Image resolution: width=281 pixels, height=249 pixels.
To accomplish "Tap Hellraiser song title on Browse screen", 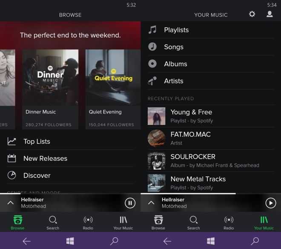I will pos(32,200).
